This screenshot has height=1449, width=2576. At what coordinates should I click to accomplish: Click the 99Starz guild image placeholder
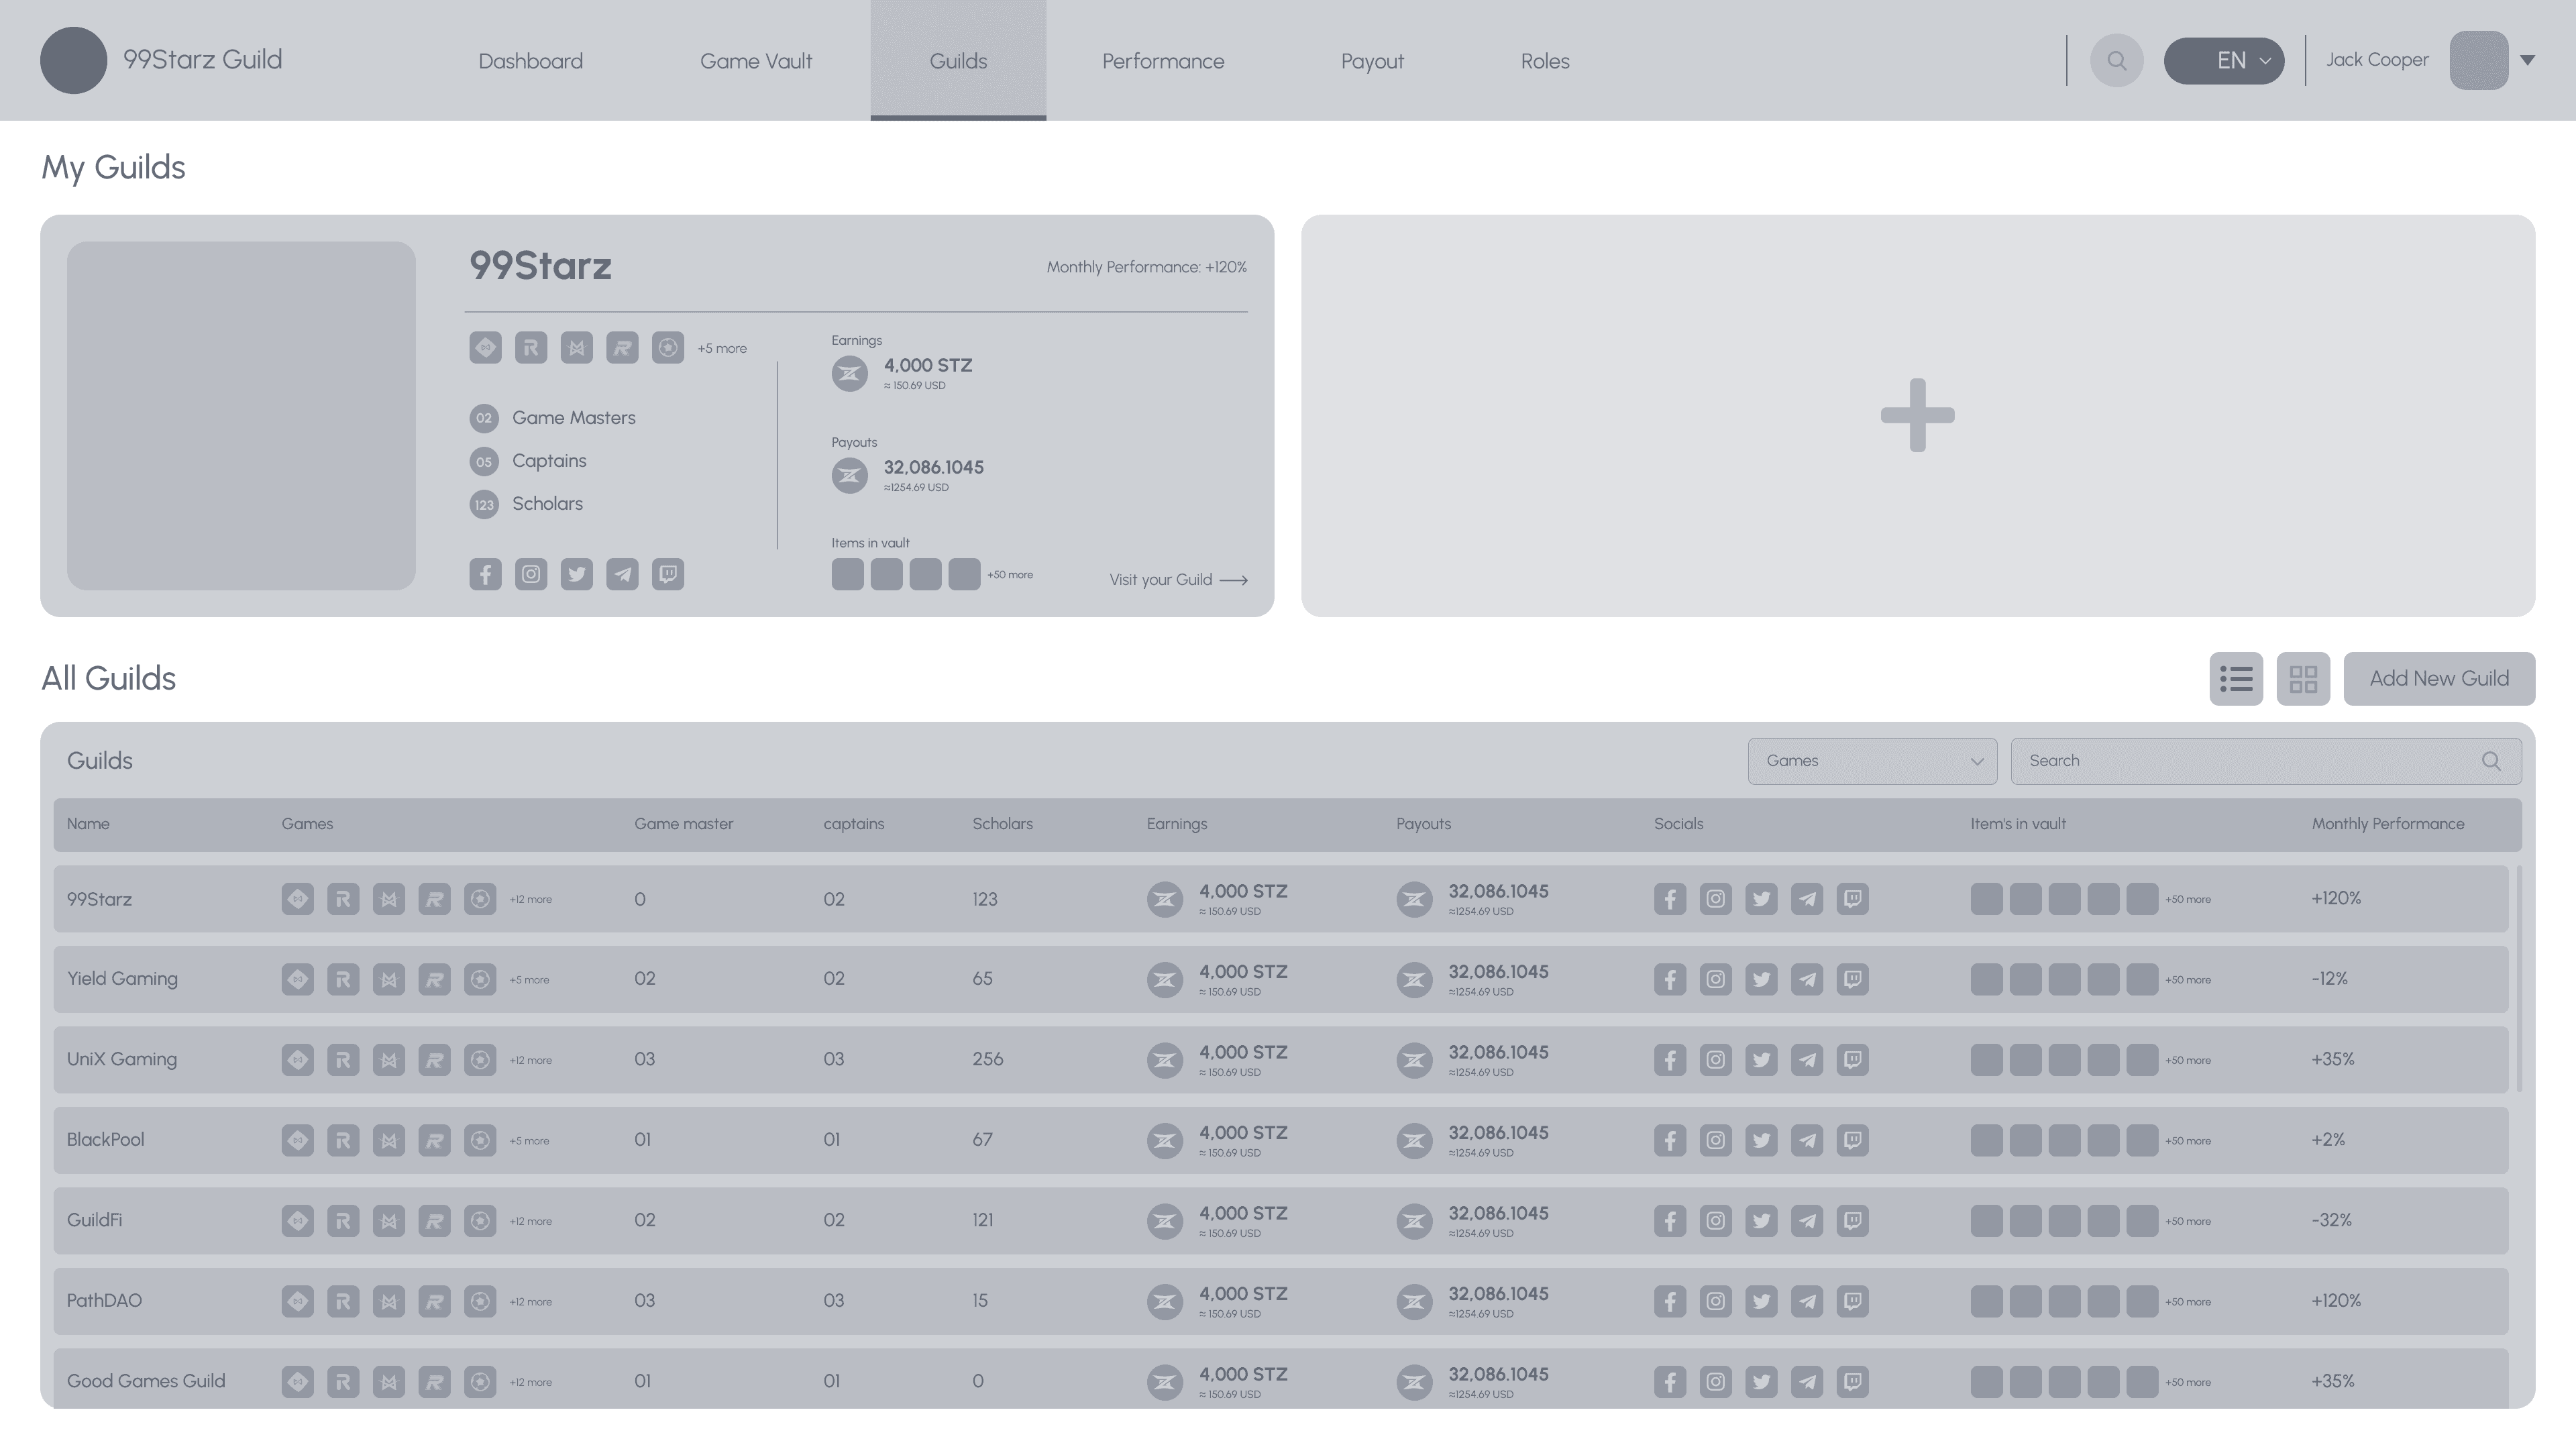coord(241,416)
